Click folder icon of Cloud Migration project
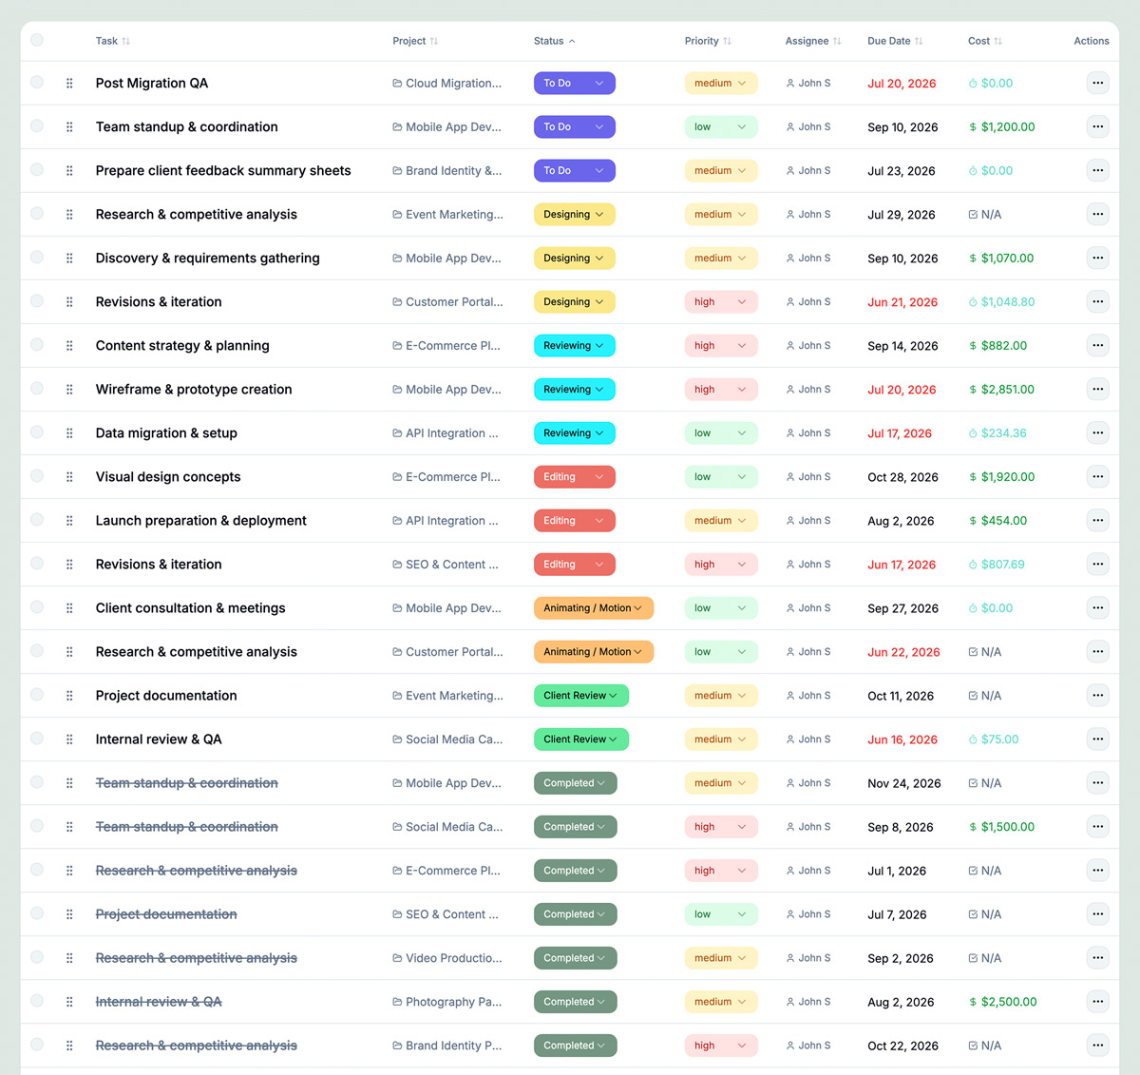The width and height of the screenshot is (1140, 1075). [x=397, y=84]
